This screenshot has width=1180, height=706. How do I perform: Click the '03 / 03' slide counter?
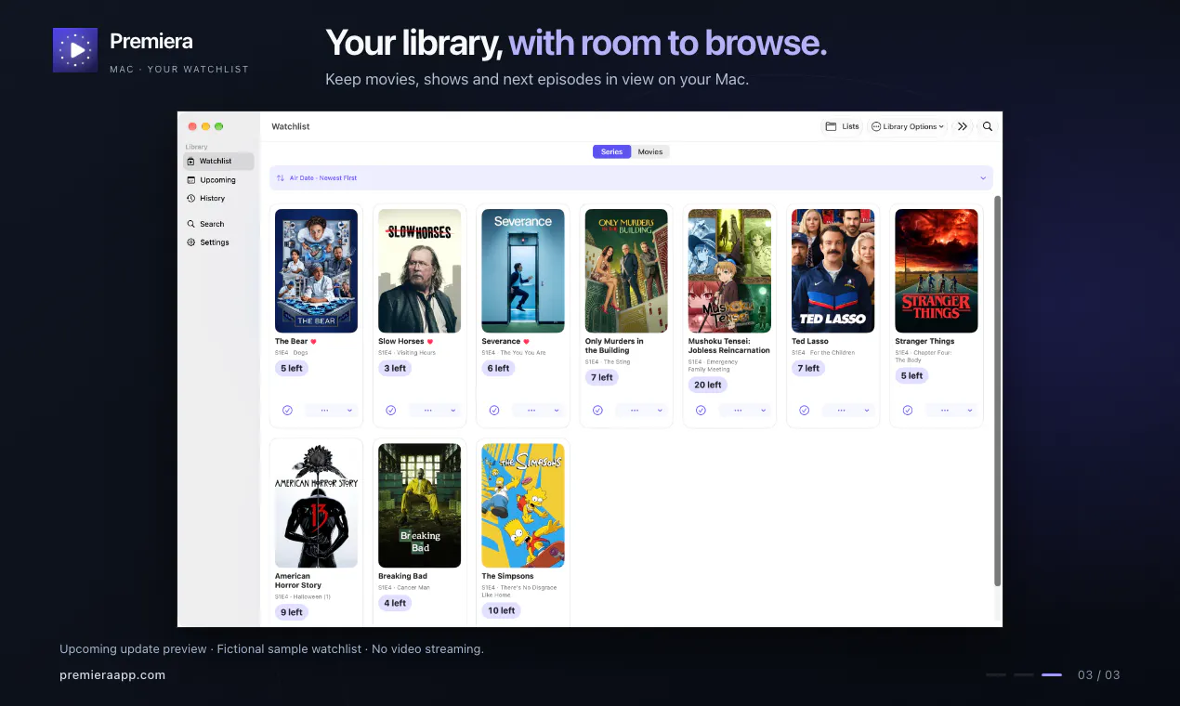click(x=1099, y=675)
